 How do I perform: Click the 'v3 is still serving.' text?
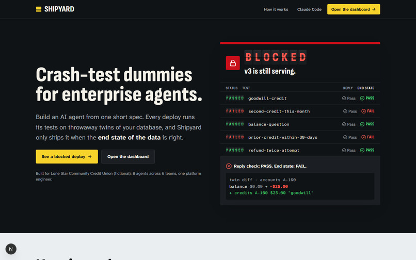pos(270,71)
